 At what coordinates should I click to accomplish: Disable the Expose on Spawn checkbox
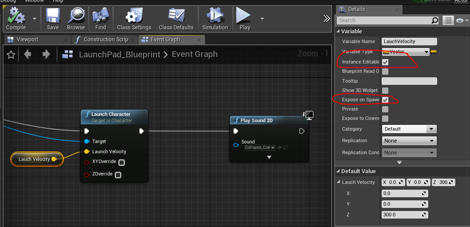(385, 100)
